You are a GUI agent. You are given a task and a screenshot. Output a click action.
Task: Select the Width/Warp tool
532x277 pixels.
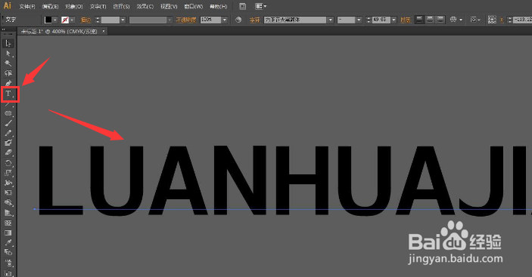click(8, 183)
